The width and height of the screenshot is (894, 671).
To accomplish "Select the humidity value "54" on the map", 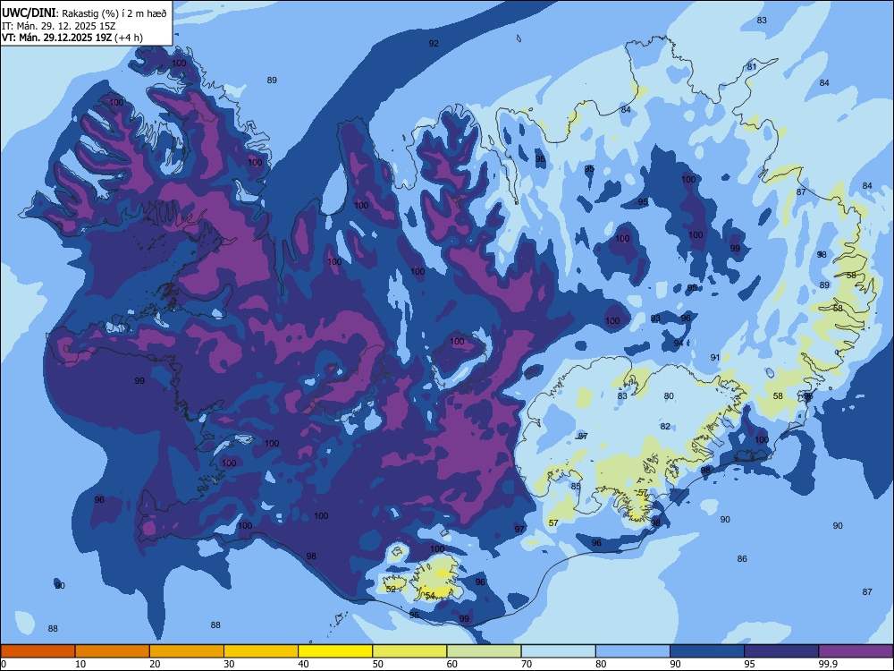I will 430,595.
